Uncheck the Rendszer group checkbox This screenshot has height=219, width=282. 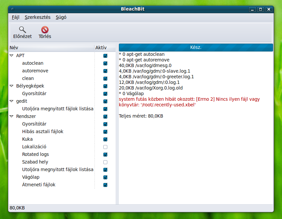pyautogui.click(x=105, y=117)
